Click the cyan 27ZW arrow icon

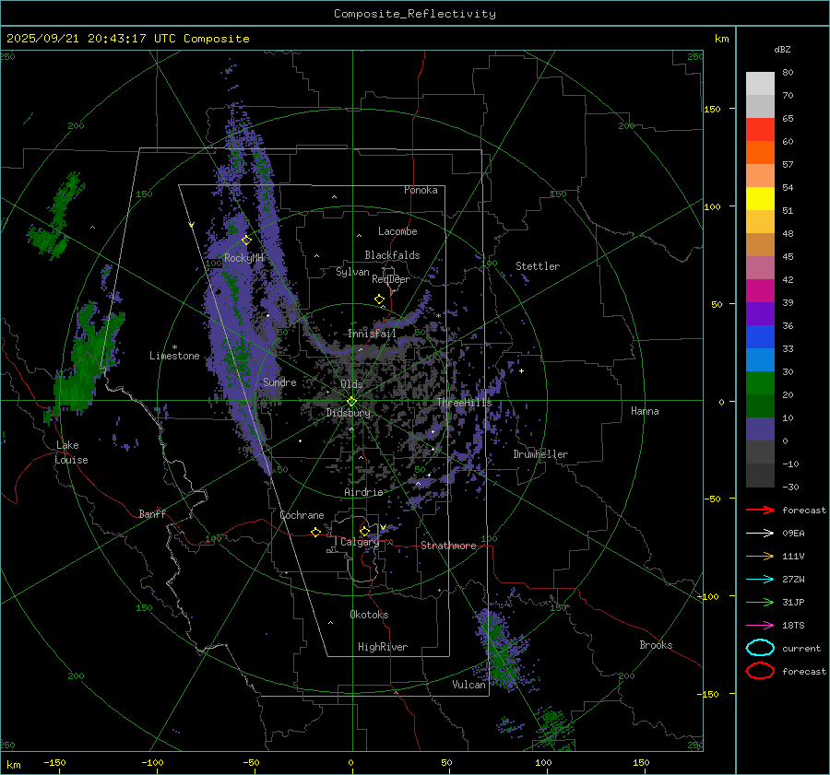(760, 579)
